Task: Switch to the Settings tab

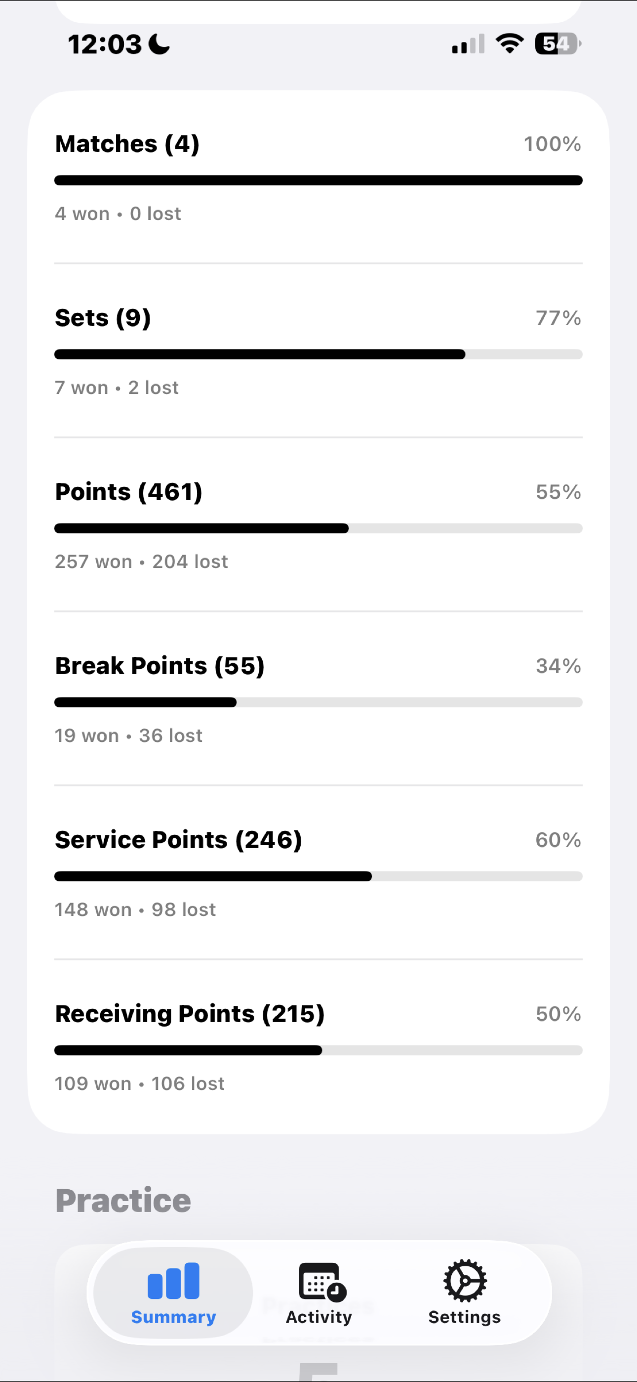Action: [x=463, y=1293]
